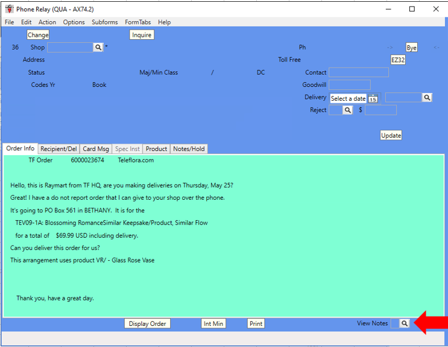
Task: Click the TF Order number 6000023674
Action: (x=87, y=160)
